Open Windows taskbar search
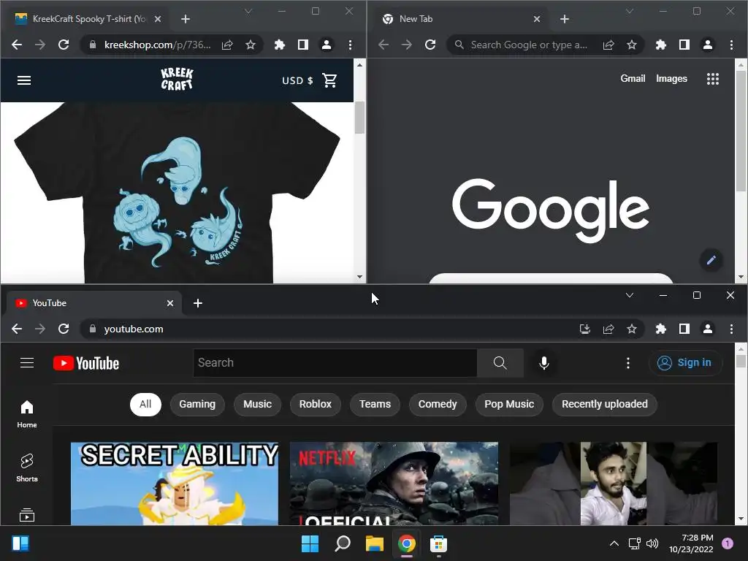748x561 pixels. pyautogui.click(x=343, y=543)
